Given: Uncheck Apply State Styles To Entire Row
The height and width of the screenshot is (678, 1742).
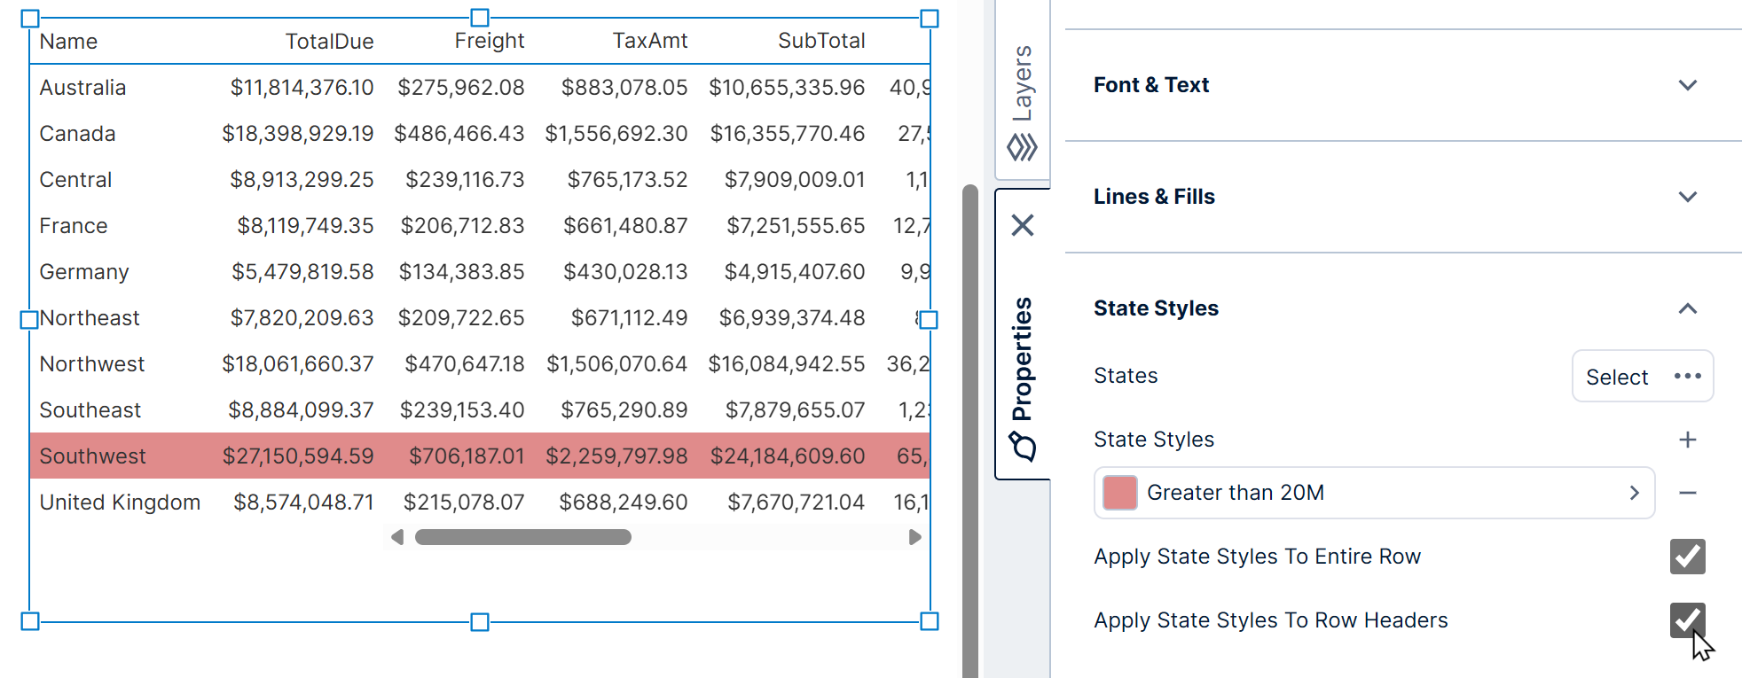Looking at the screenshot, I should [x=1687, y=557].
